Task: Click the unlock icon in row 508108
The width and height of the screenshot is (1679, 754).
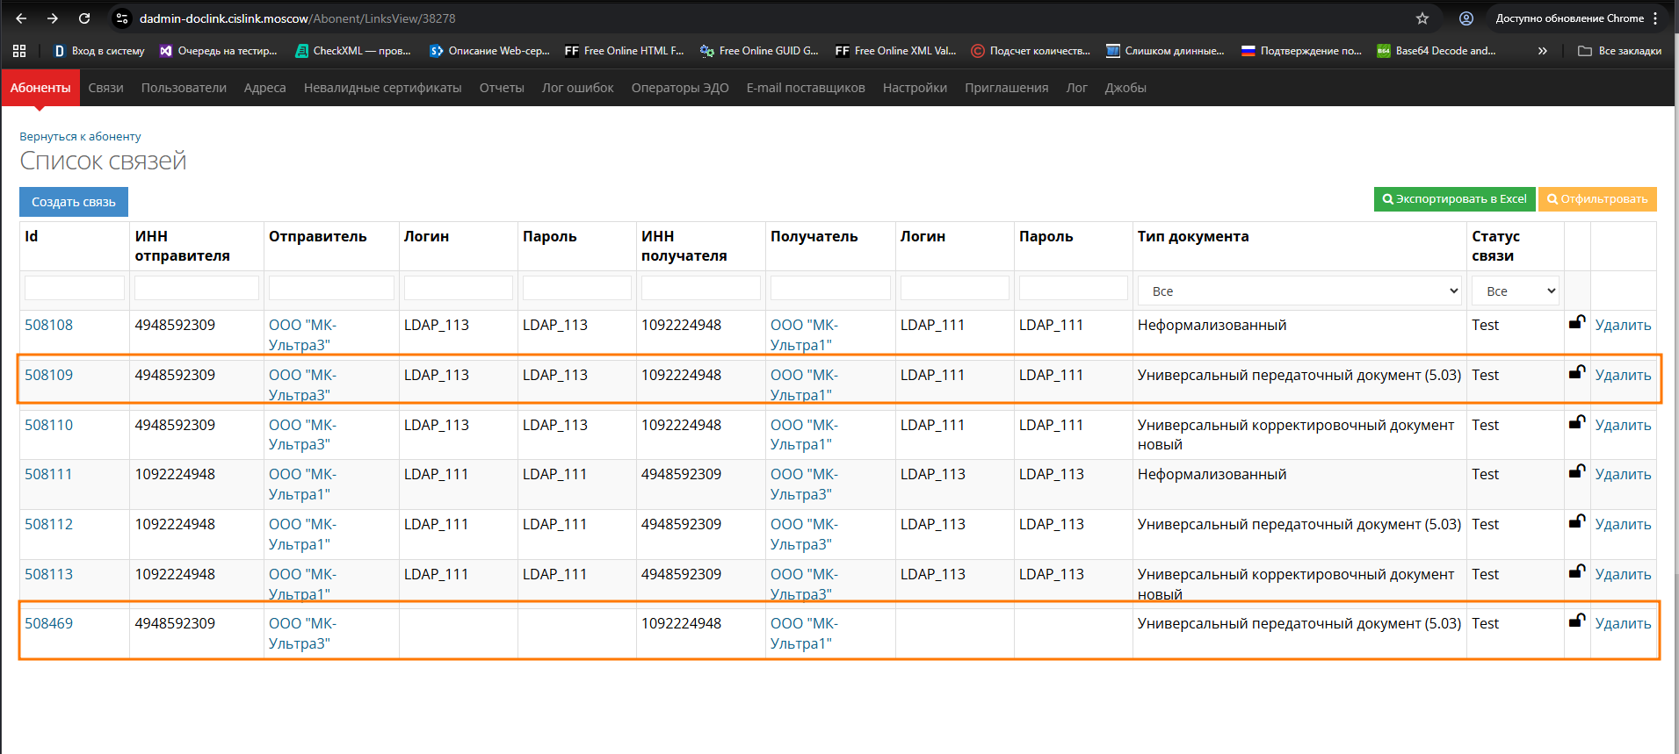Action: point(1577,322)
